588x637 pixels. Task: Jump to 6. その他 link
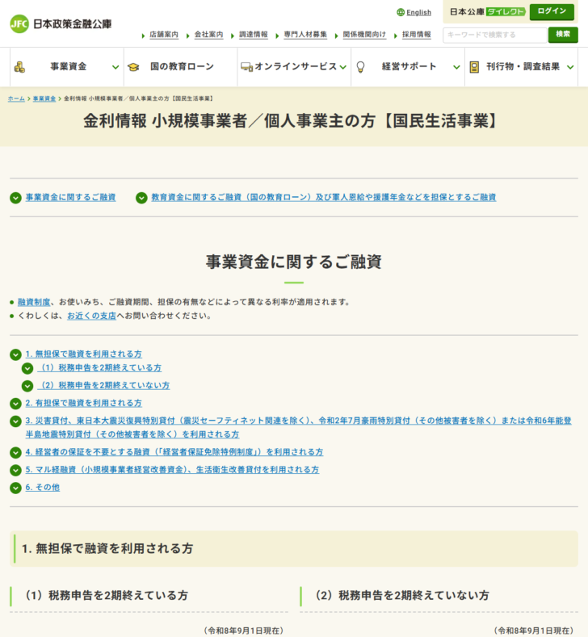[x=43, y=488]
